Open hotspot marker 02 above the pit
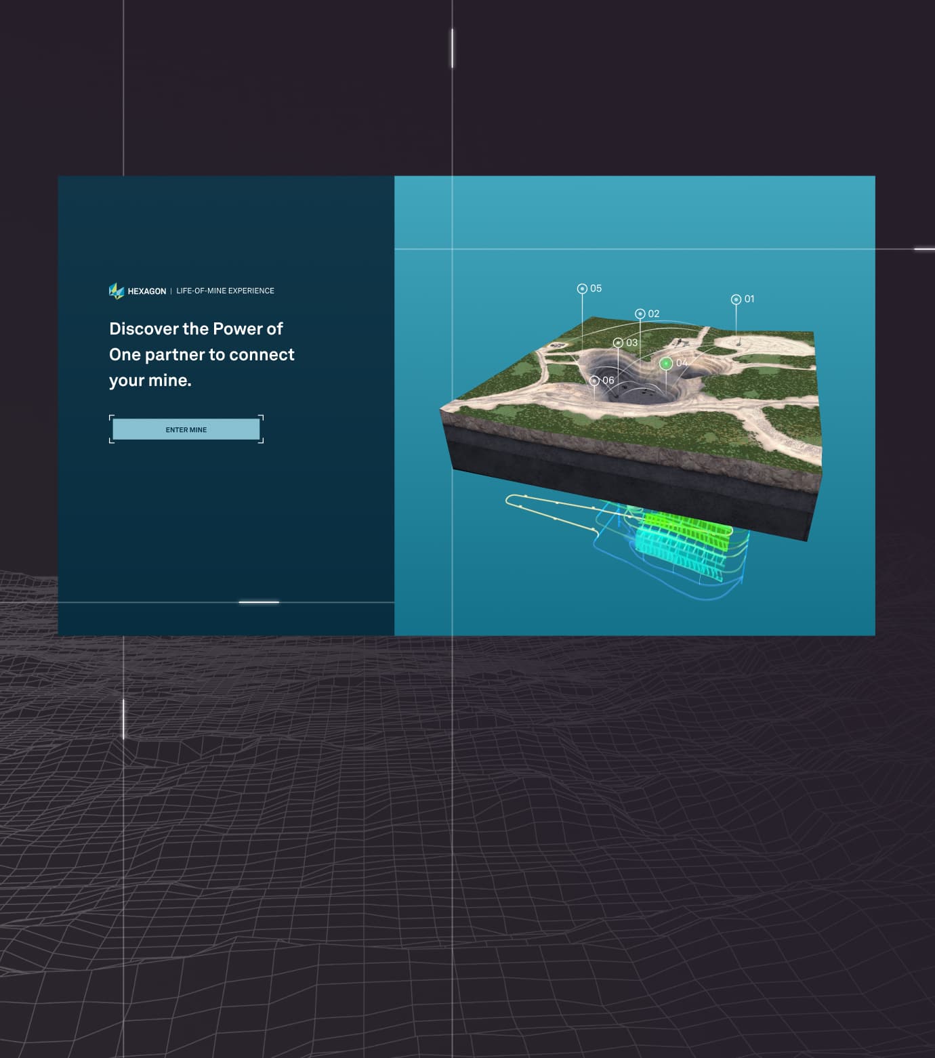Image resolution: width=935 pixels, height=1058 pixels. (641, 312)
